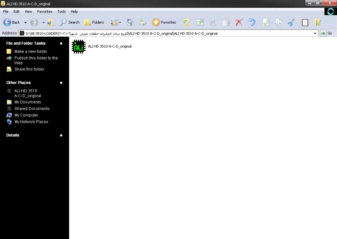Open Shared Documents link
The height and width of the screenshot is (239, 337).
(32, 109)
